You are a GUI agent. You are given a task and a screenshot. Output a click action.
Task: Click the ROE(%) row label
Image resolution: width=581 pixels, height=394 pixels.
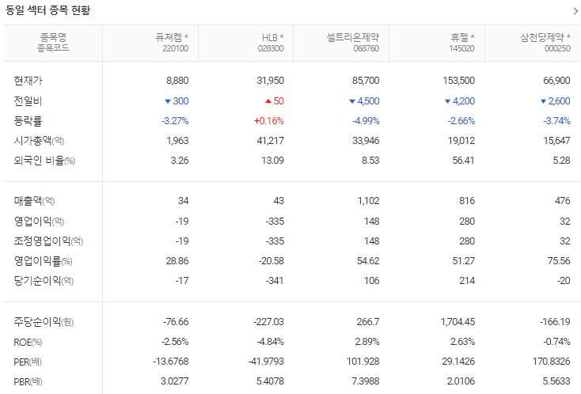point(28,342)
